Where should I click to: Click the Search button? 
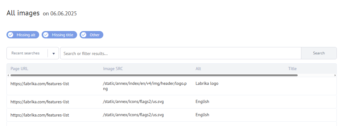coord(319,53)
